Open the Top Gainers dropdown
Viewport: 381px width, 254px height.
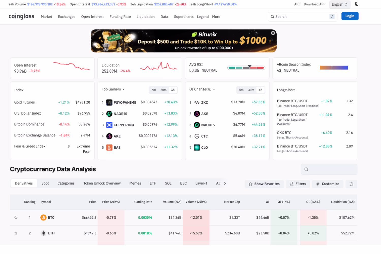tap(113, 89)
